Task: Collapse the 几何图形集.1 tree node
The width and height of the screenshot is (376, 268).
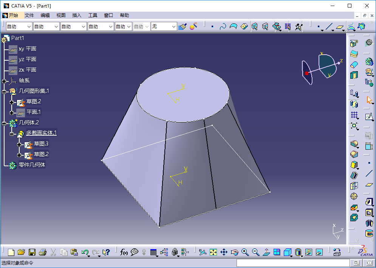Action: coord(4,91)
